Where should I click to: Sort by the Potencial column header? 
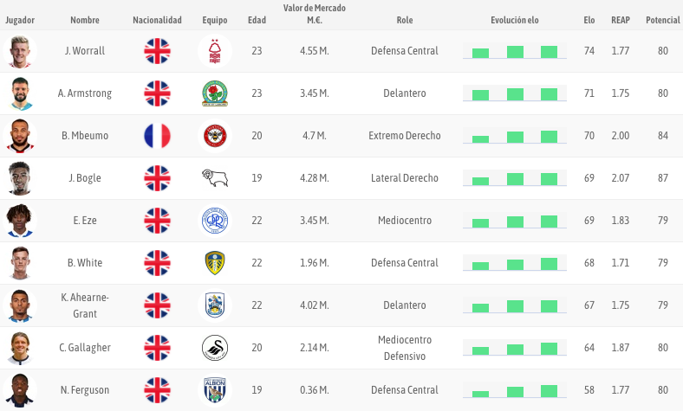(x=662, y=20)
